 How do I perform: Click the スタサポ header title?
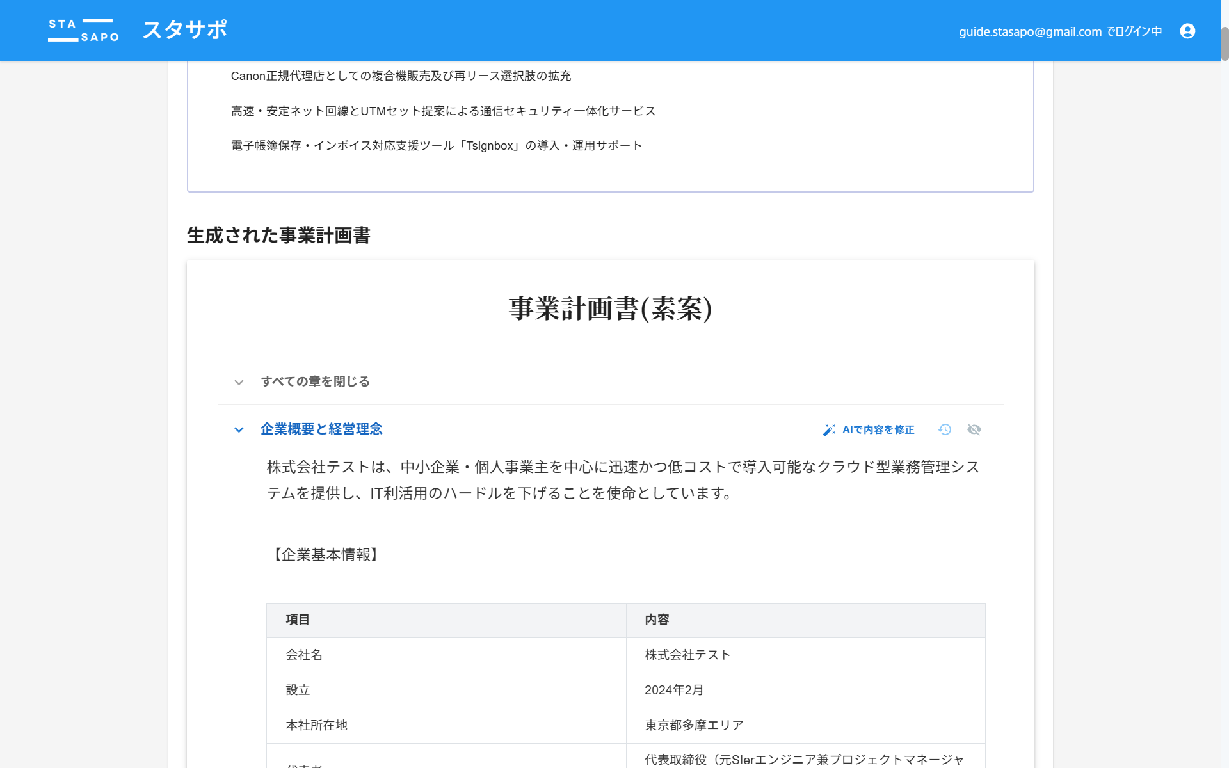[x=185, y=30]
